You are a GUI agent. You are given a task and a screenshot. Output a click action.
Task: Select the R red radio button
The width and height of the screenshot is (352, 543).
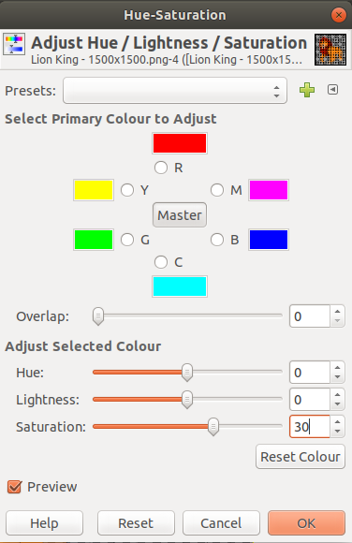(161, 168)
